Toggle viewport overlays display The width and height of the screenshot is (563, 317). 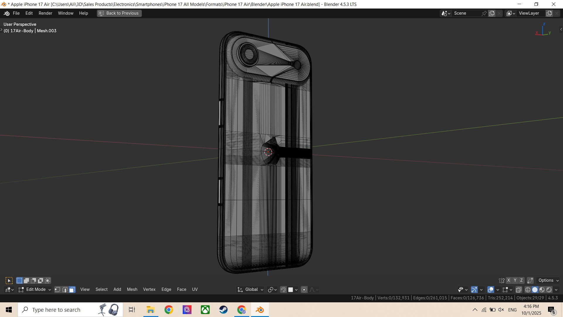click(491, 290)
